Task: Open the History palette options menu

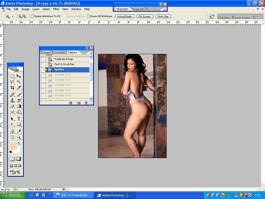Action: (x=91, y=53)
